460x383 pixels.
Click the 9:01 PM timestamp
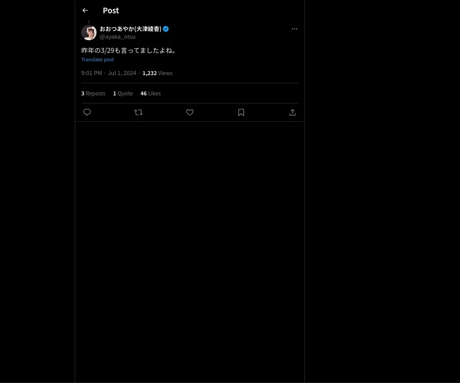pos(92,73)
